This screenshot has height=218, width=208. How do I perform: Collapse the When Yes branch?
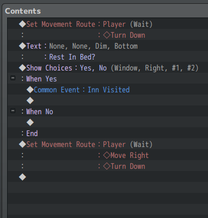click(x=13, y=78)
